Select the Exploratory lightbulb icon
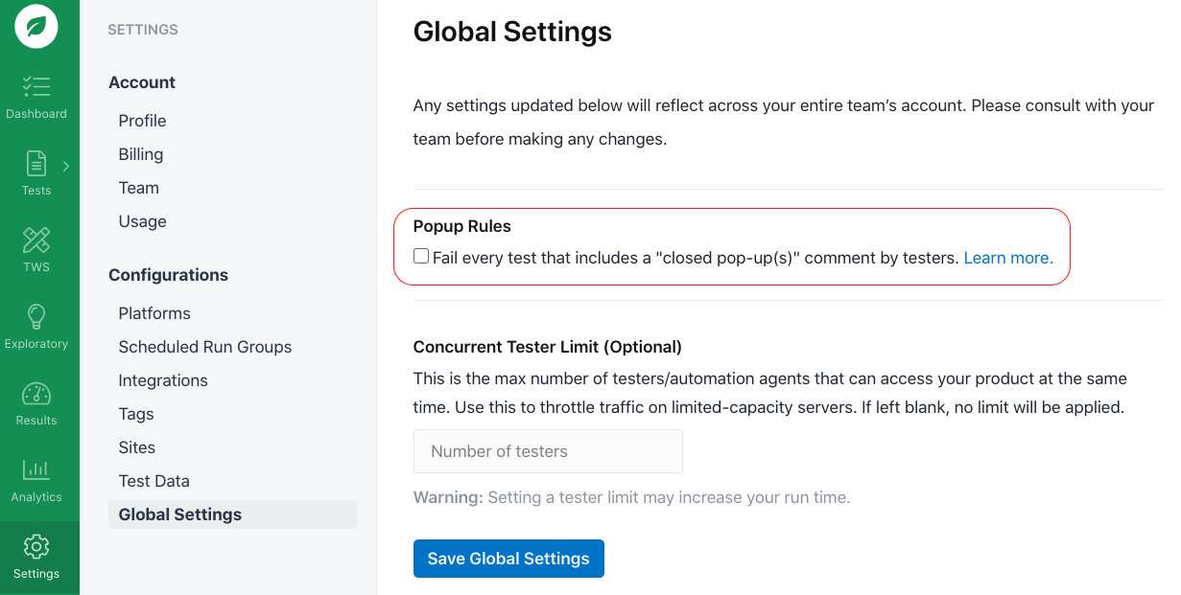This screenshot has height=595, width=1181. [36, 317]
